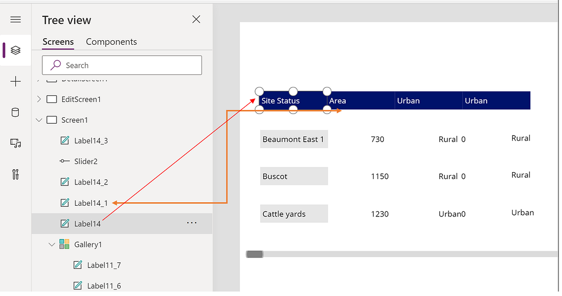Open the Advanced tools icon
Viewport: 562px width, 296px height.
click(15, 174)
